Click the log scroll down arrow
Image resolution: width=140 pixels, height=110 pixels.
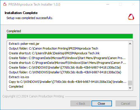[130, 88]
